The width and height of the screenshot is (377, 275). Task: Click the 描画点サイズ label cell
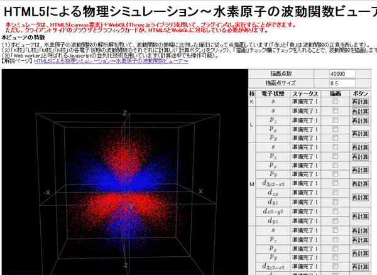[281, 83]
